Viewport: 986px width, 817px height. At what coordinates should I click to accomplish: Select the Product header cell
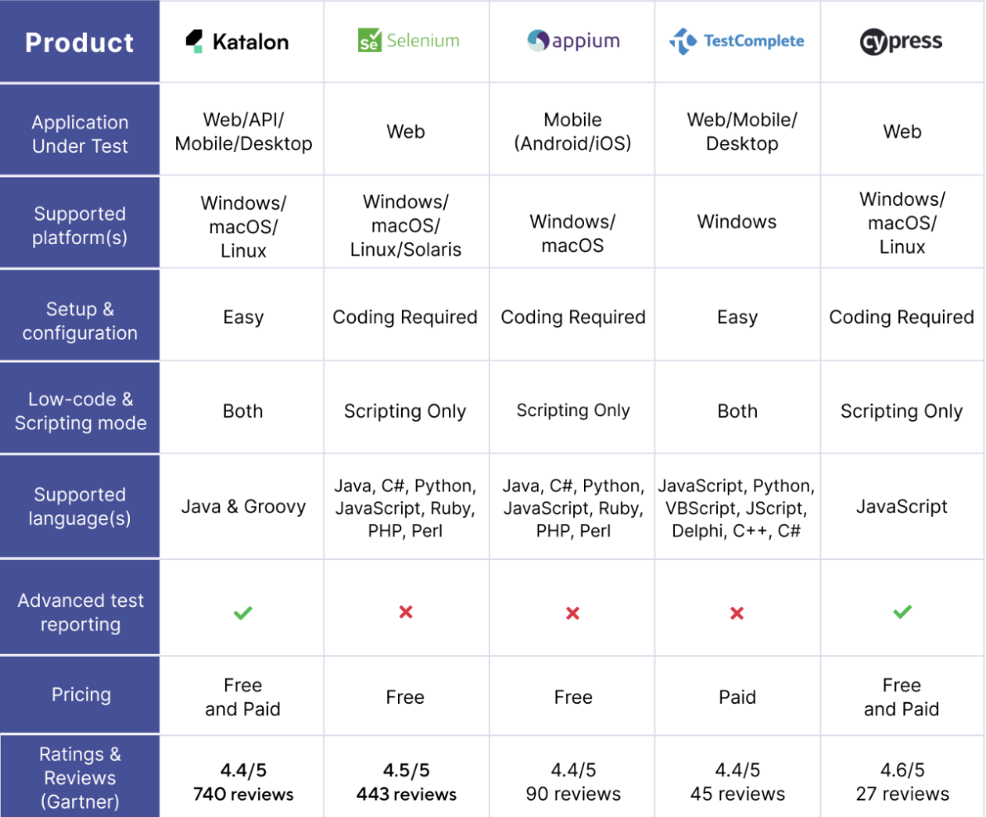(x=79, y=42)
